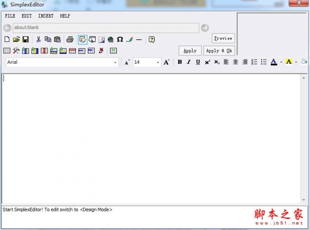The width and height of the screenshot is (310, 230).
Task: Click the table icon with green cell
Action: coord(113,51)
